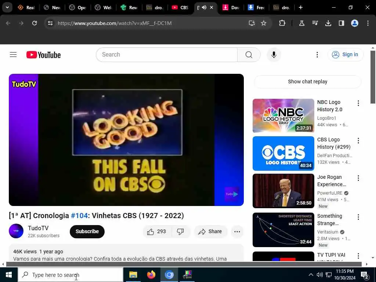Install app icon in address bar

pos(252,23)
